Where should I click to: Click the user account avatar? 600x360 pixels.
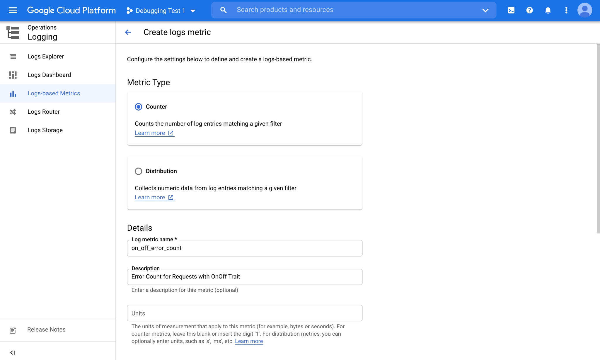point(584,10)
